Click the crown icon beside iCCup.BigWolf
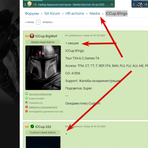 27,36
